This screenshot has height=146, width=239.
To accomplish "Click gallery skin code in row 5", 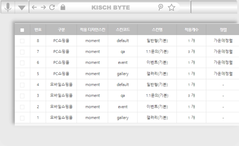I will 123,74.
